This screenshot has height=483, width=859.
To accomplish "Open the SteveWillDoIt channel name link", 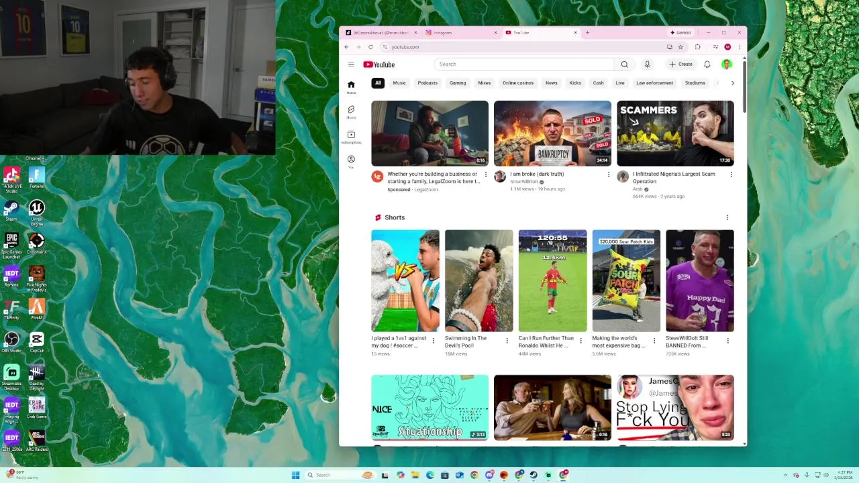I will point(524,182).
